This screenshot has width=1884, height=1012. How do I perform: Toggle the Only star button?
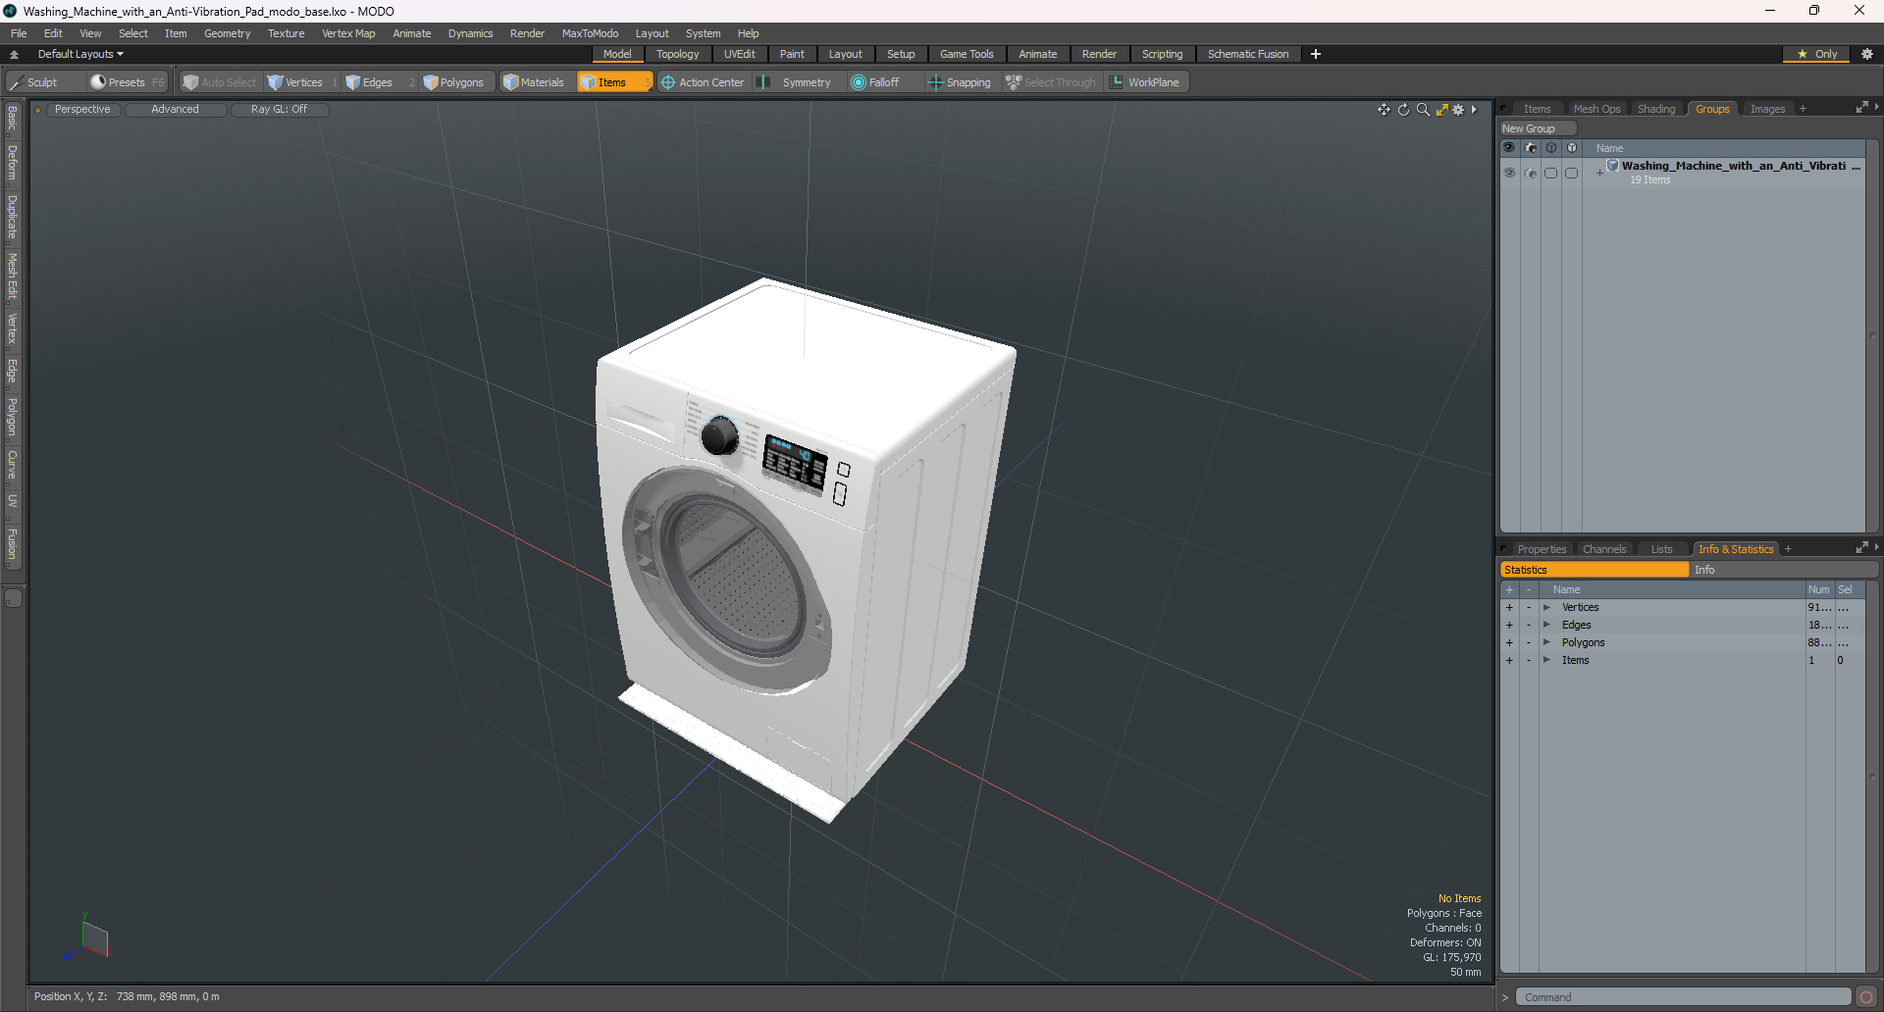click(1816, 54)
